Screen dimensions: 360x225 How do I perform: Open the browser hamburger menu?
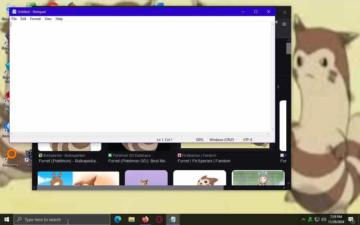click(x=284, y=24)
